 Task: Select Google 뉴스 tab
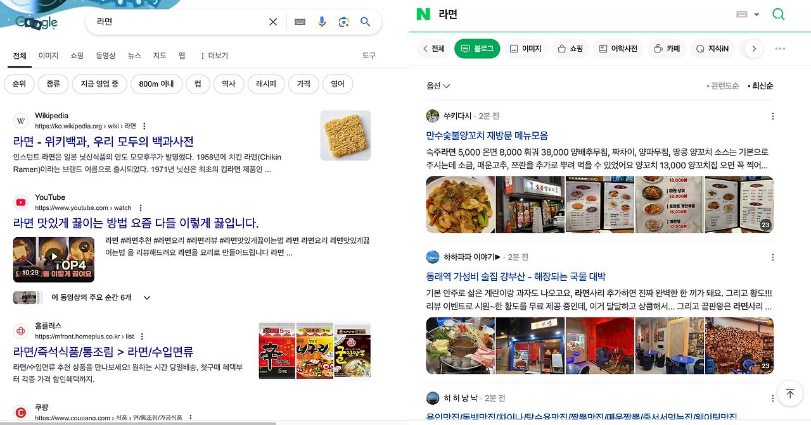pos(134,56)
